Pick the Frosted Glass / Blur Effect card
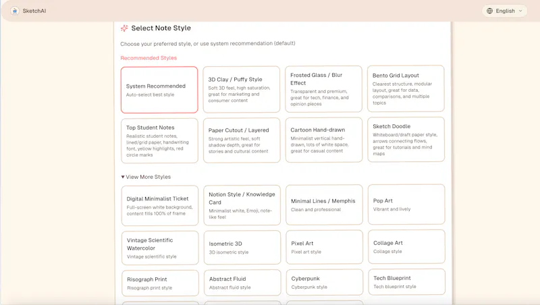Viewport: 540px width, 305px height. (x=324, y=89)
